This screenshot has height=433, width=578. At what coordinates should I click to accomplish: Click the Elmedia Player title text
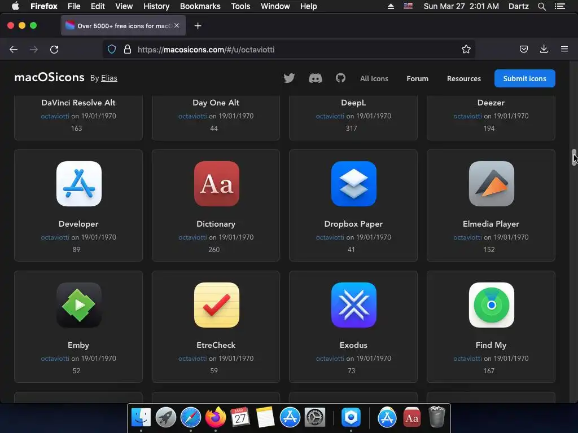point(491,224)
